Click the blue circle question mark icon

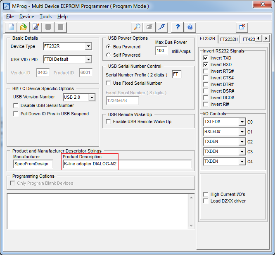click(190, 27)
